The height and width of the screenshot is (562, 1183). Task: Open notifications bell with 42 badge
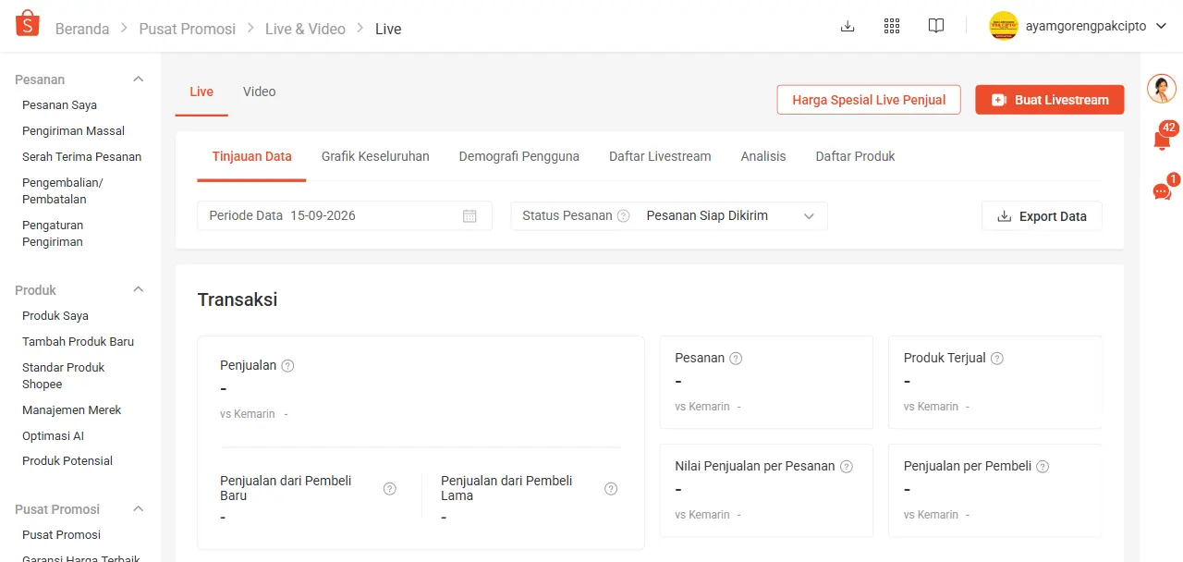point(1163,139)
